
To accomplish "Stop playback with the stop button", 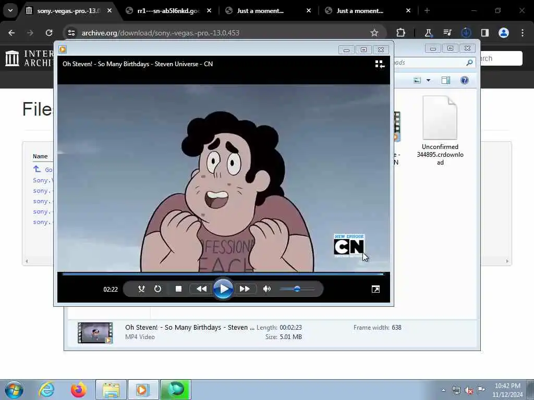I will click(178, 289).
